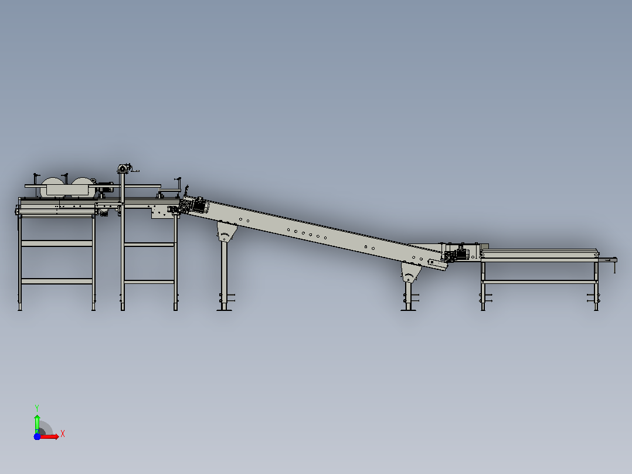Select the motor at the incline's upper end

199,206
